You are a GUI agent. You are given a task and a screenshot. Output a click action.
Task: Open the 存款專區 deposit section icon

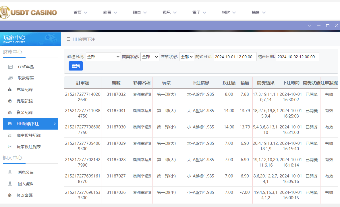pos(11,67)
